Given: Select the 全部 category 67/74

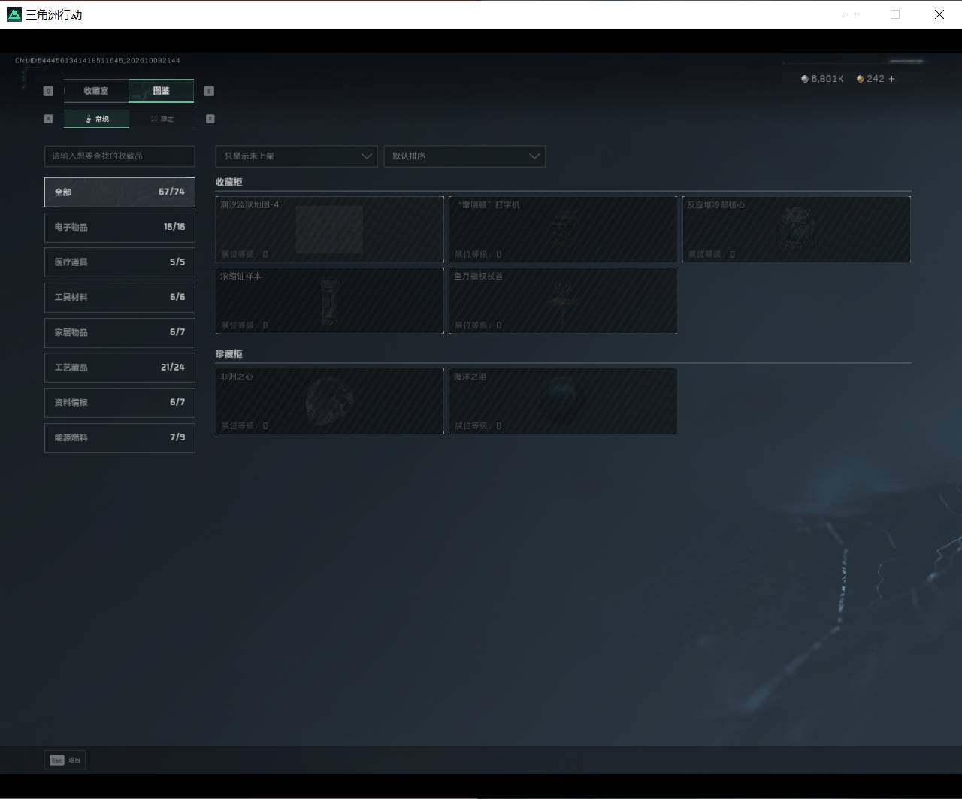Looking at the screenshot, I should pyautogui.click(x=119, y=192).
